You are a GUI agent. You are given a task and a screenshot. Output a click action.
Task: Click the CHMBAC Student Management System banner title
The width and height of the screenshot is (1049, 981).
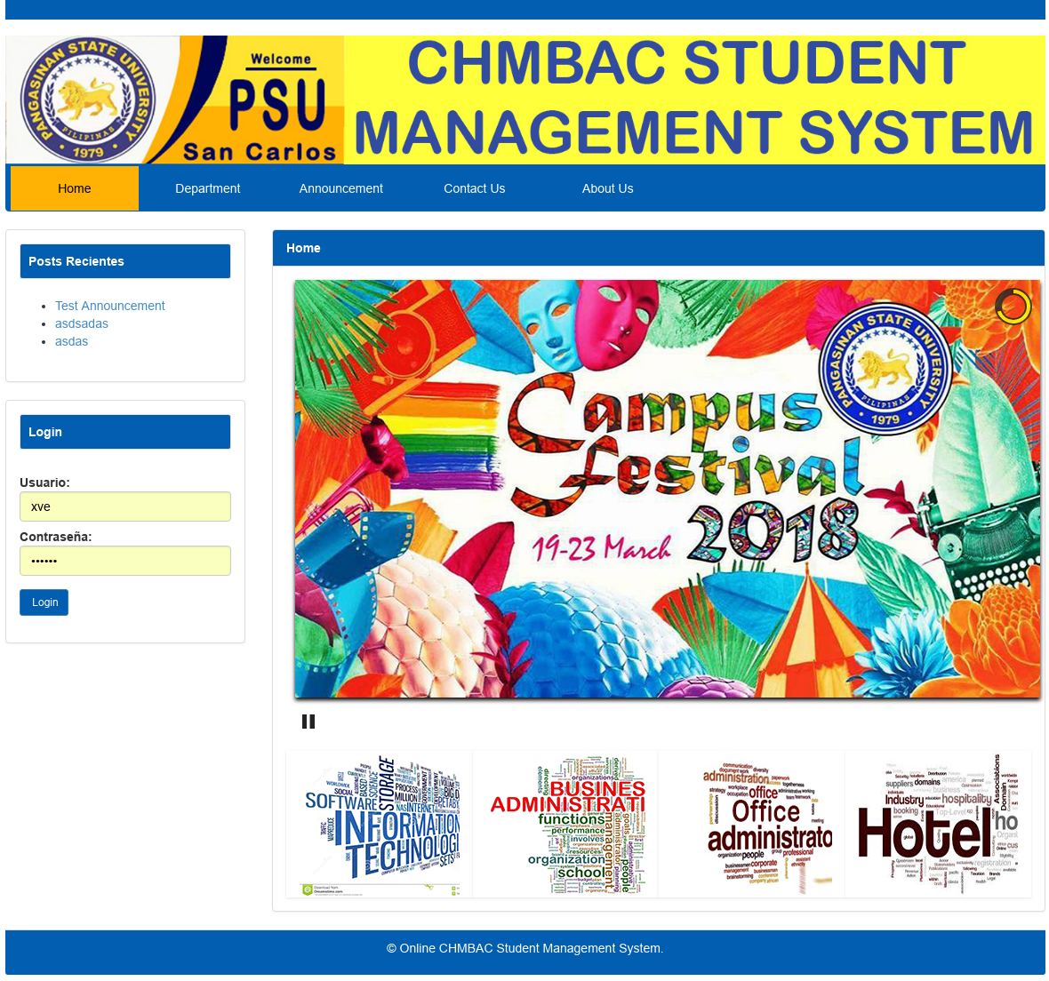click(693, 99)
